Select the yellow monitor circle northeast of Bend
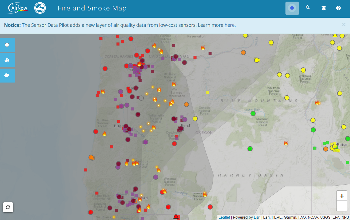The width and height of the screenshot is (350, 220). pyautogui.click(x=195, y=118)
